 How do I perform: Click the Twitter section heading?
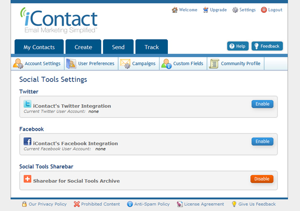pos(29,92)
